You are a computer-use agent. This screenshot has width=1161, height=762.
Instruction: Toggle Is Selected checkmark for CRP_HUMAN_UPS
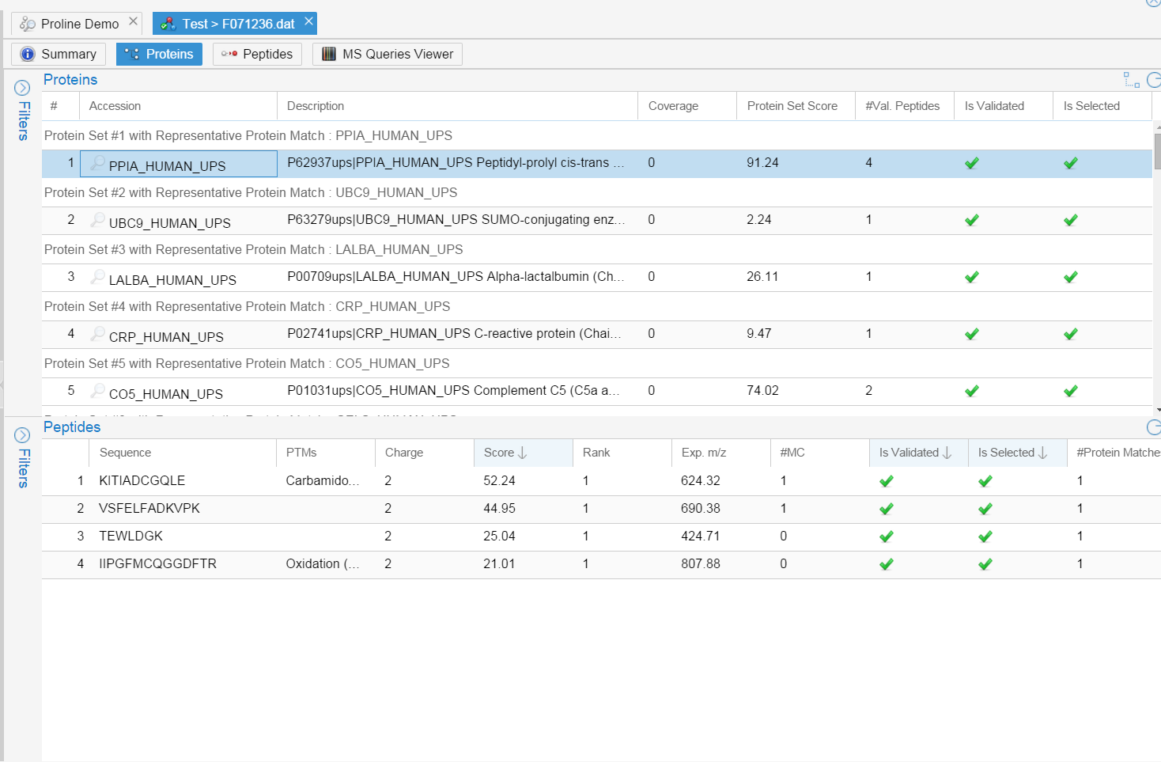coord(1071,334)
